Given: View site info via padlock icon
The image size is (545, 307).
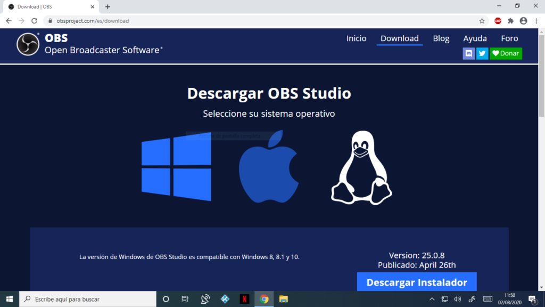Looking at the screenshot, I should pyautogui.click(x=50, y=21).
